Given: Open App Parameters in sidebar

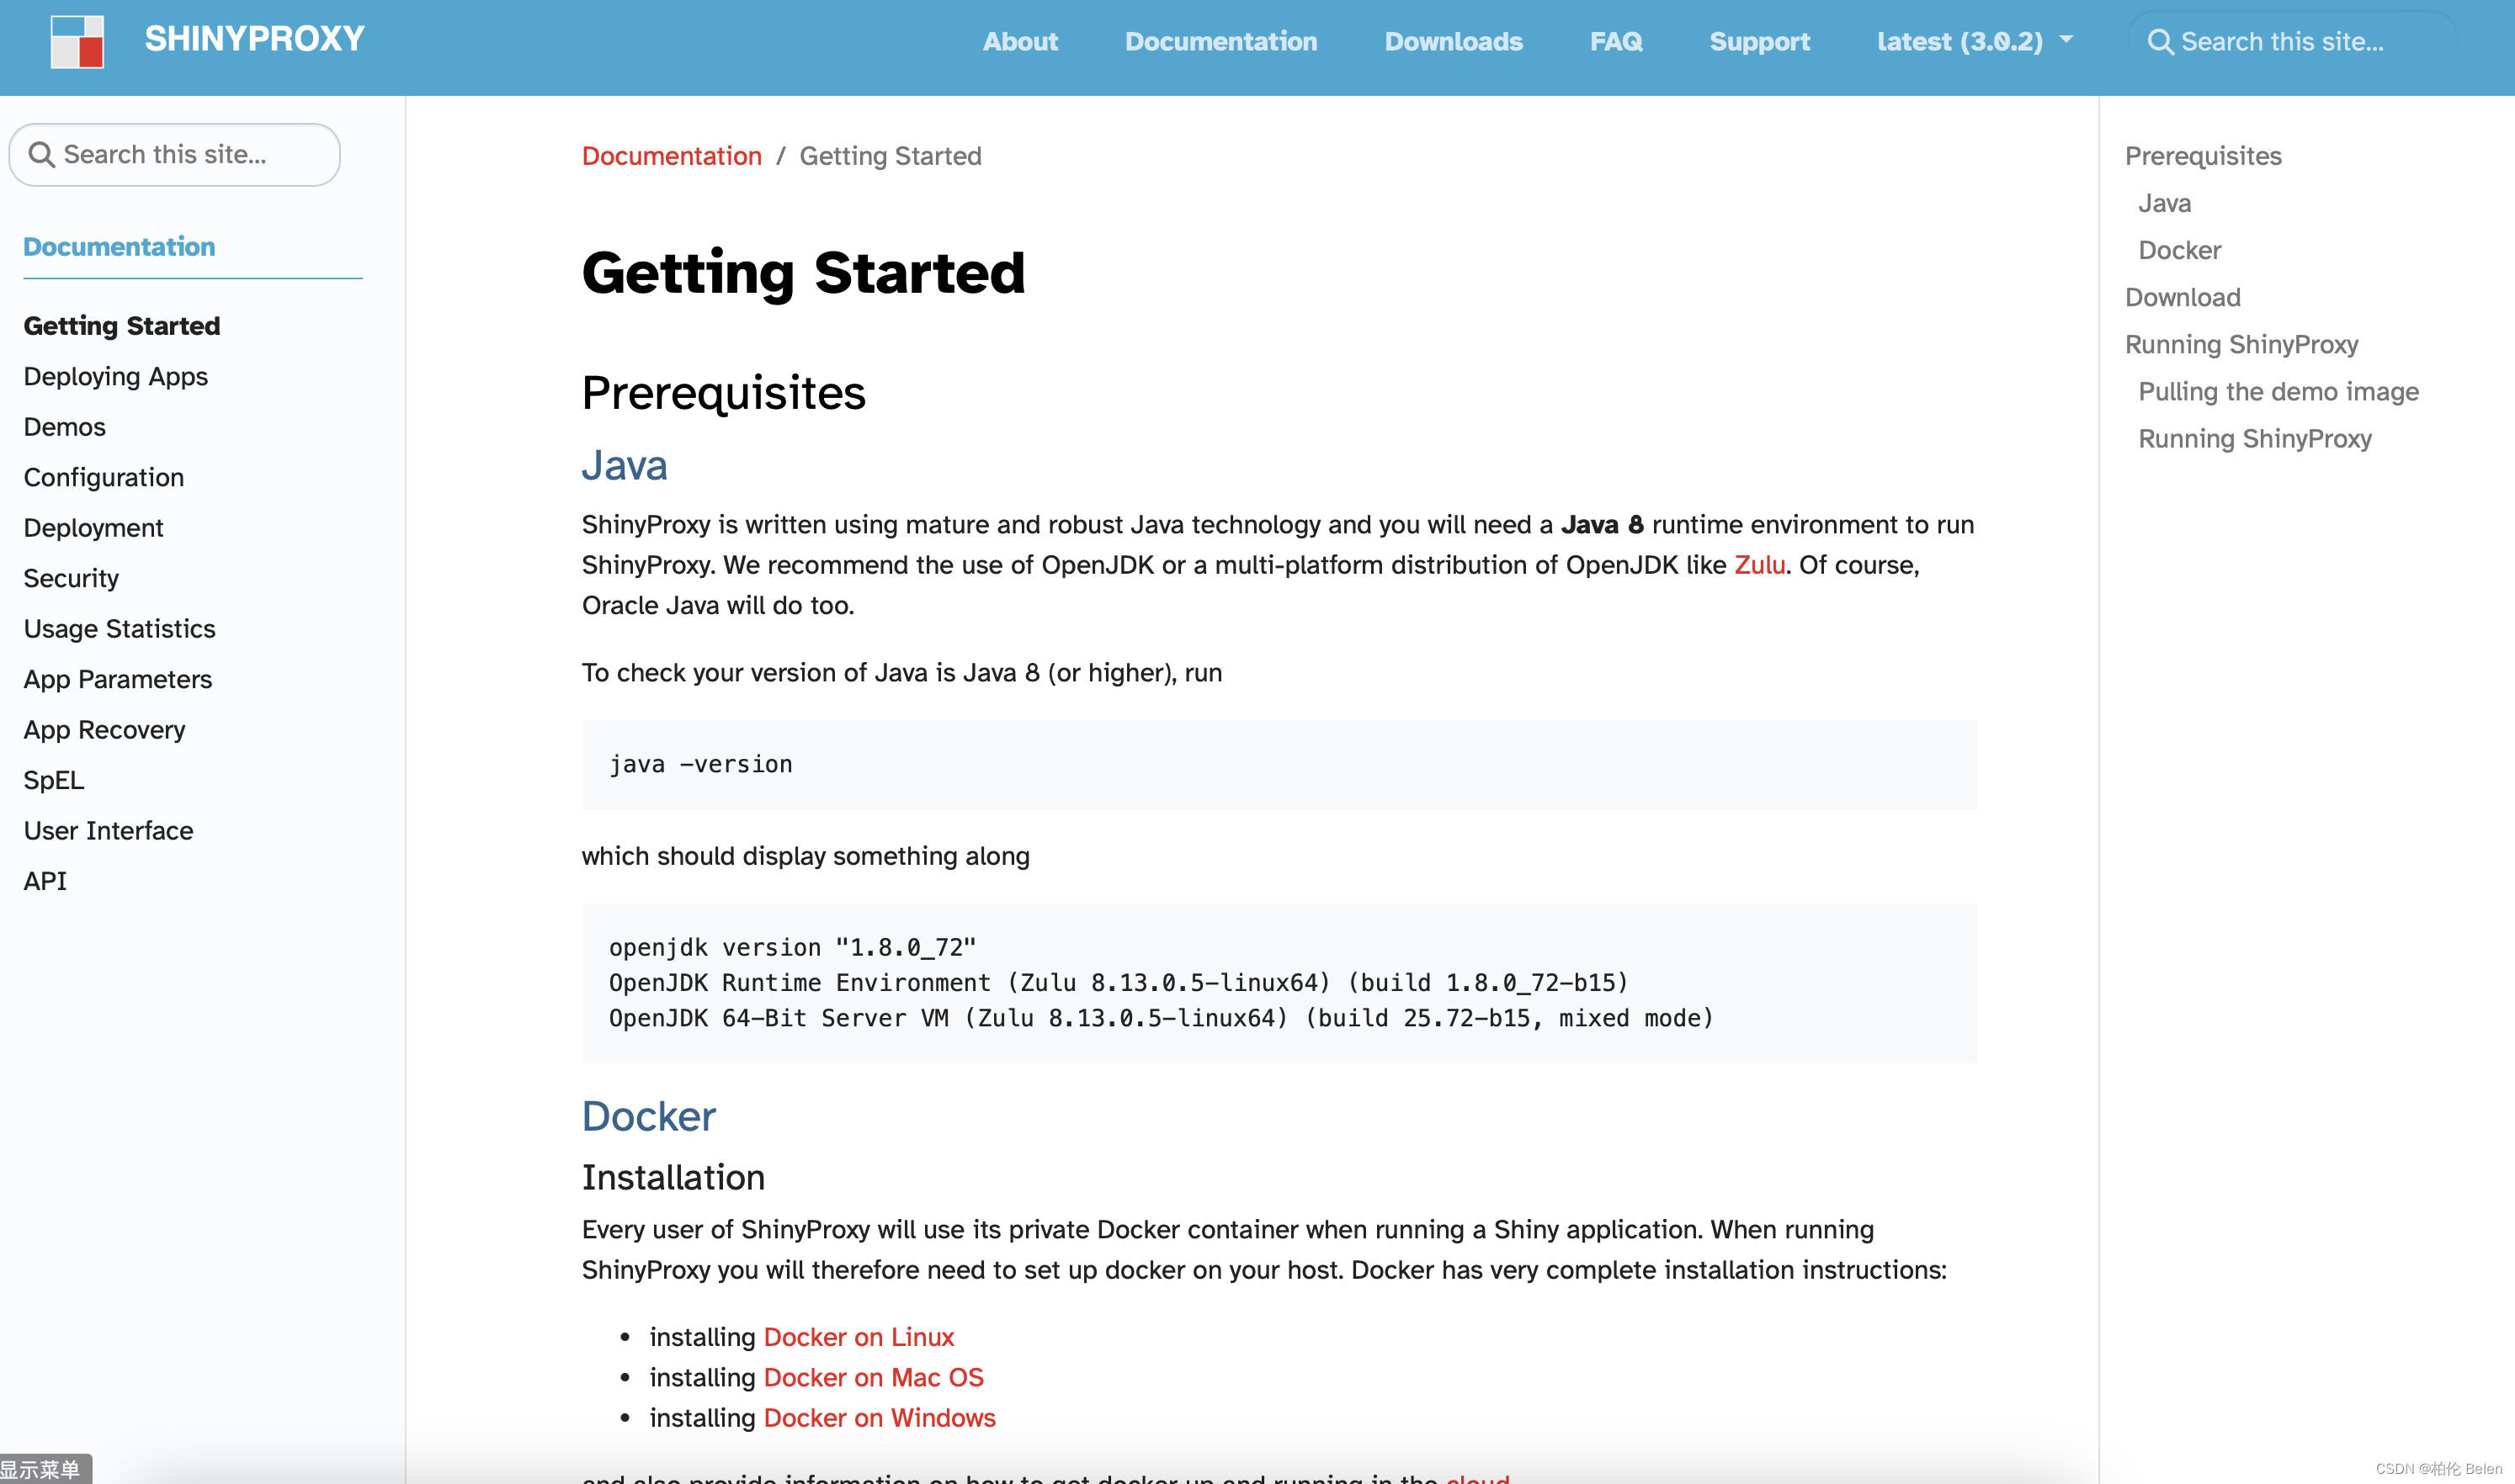Looking at the screenshot, I should click(118, 679).
